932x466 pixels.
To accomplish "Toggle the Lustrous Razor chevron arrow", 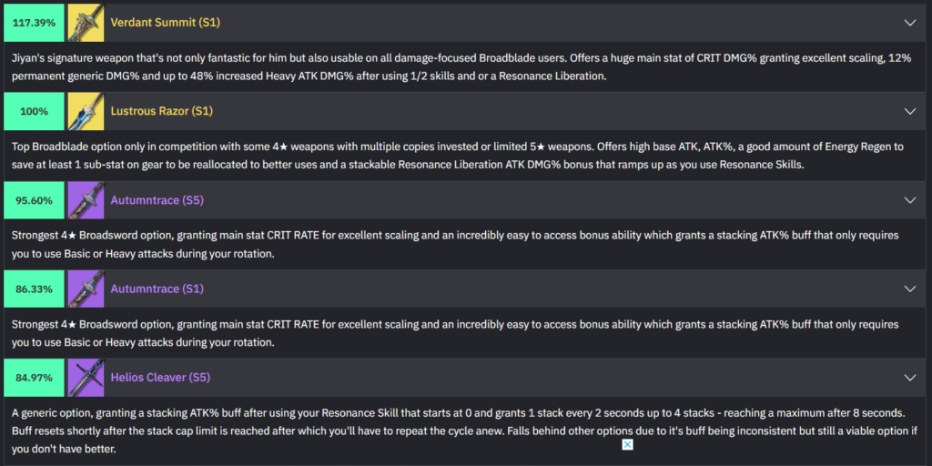I will pos(909,111).
